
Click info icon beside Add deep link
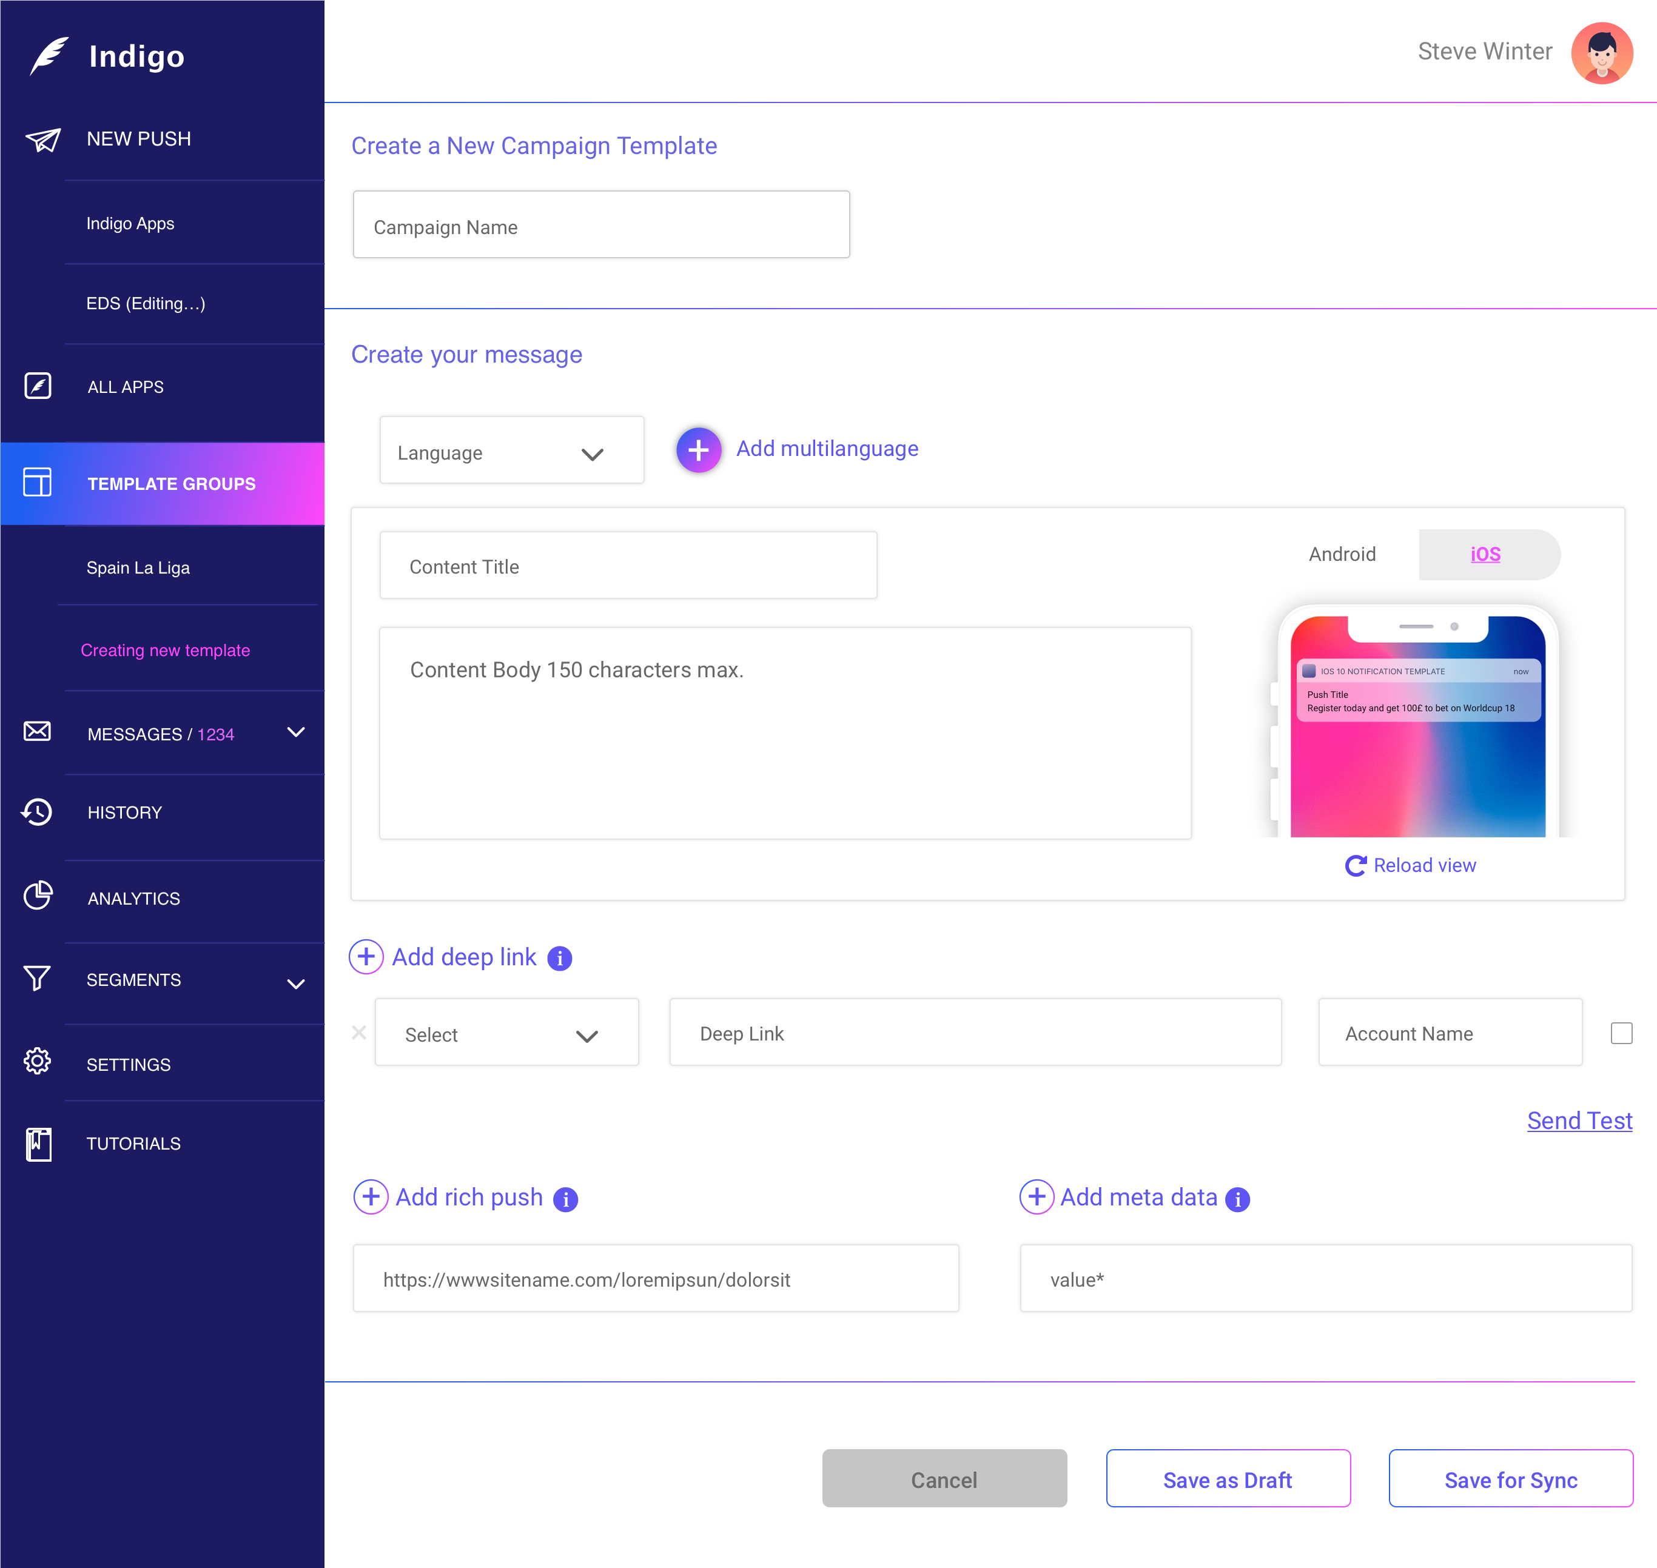point(559,958)
